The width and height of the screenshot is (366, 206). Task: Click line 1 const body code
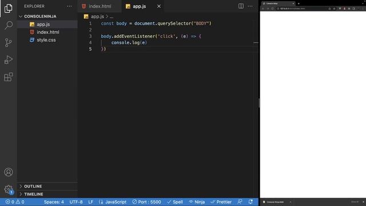pos(156,23)
